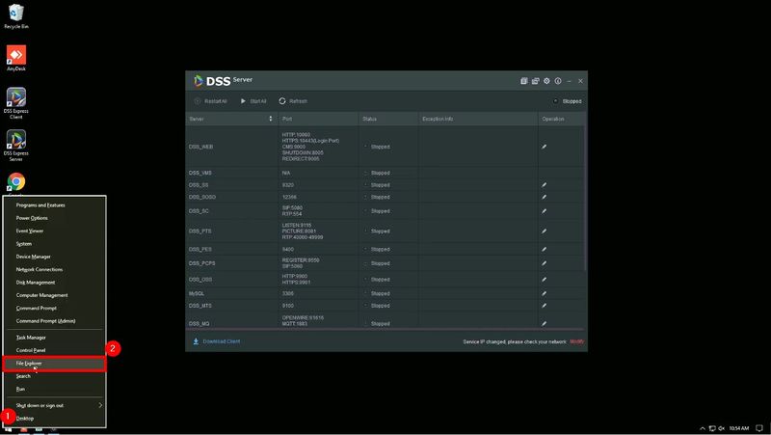Edit the DSS_SS port with pencil icon

[x=544, y=185]
